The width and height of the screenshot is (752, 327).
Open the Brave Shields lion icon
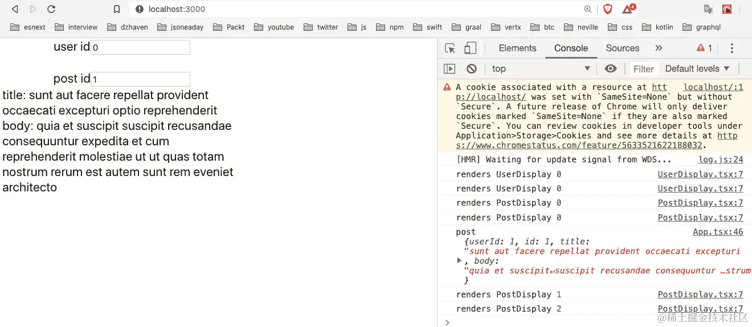(607, 9)
